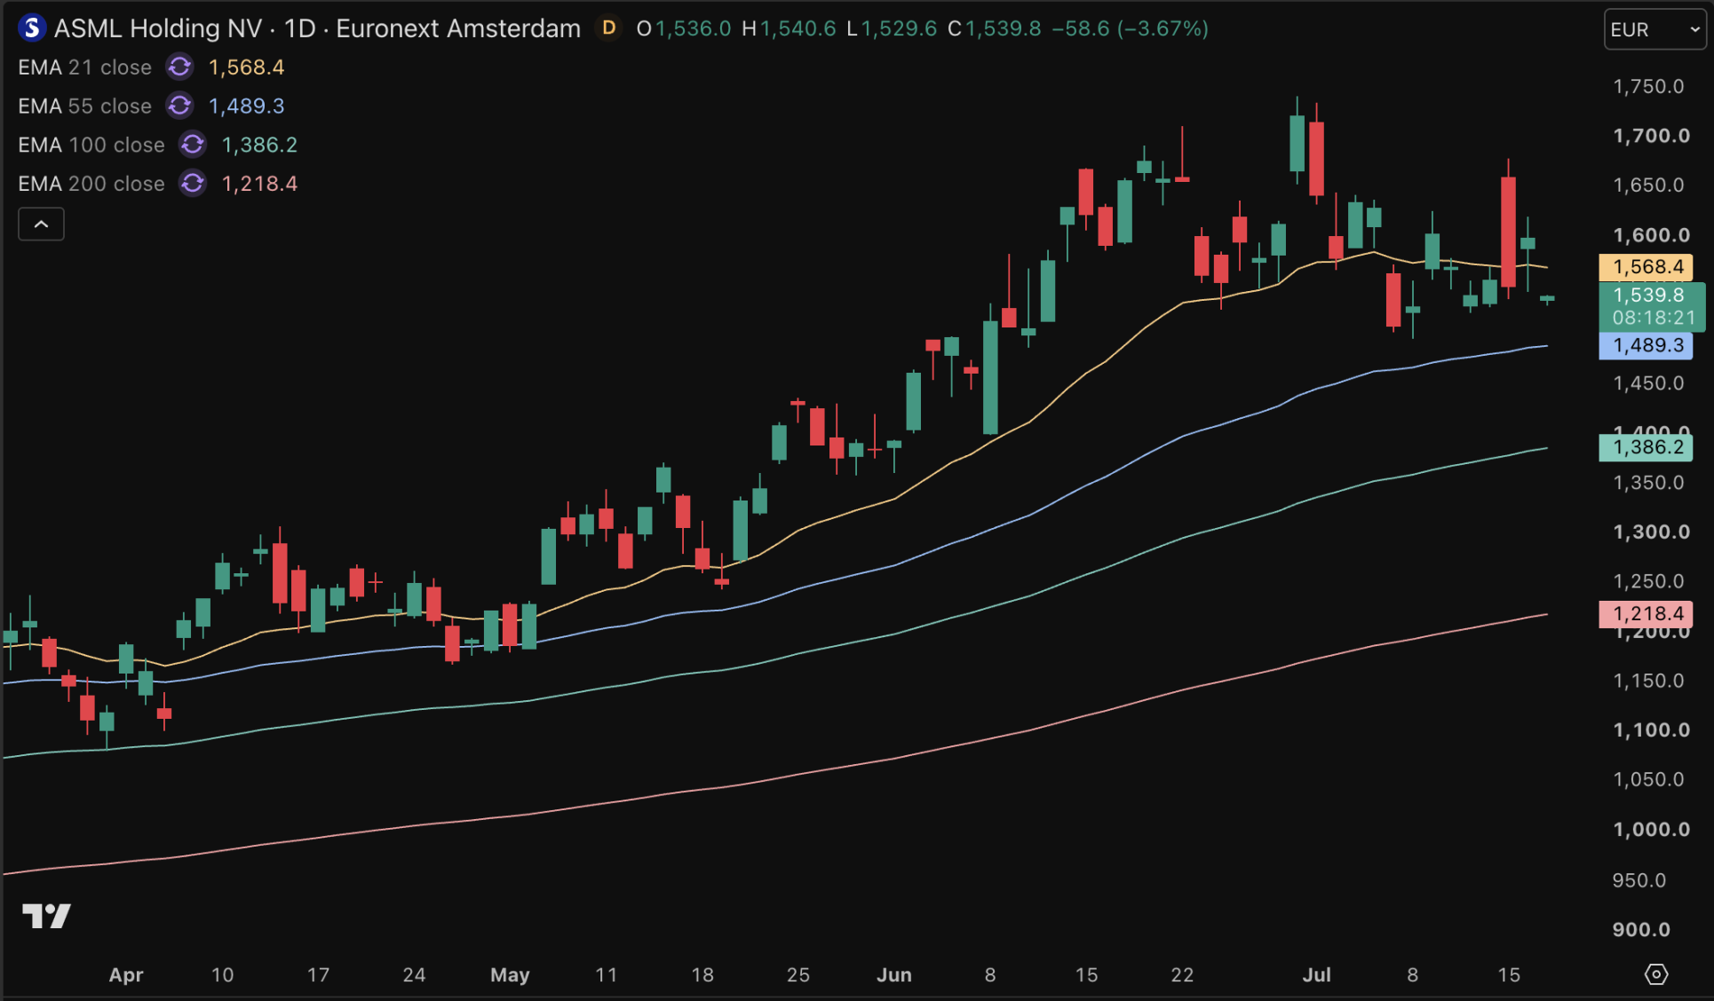
Task: Click the EMA 100 legend value 1,386.2
Action: pos(259,145)
